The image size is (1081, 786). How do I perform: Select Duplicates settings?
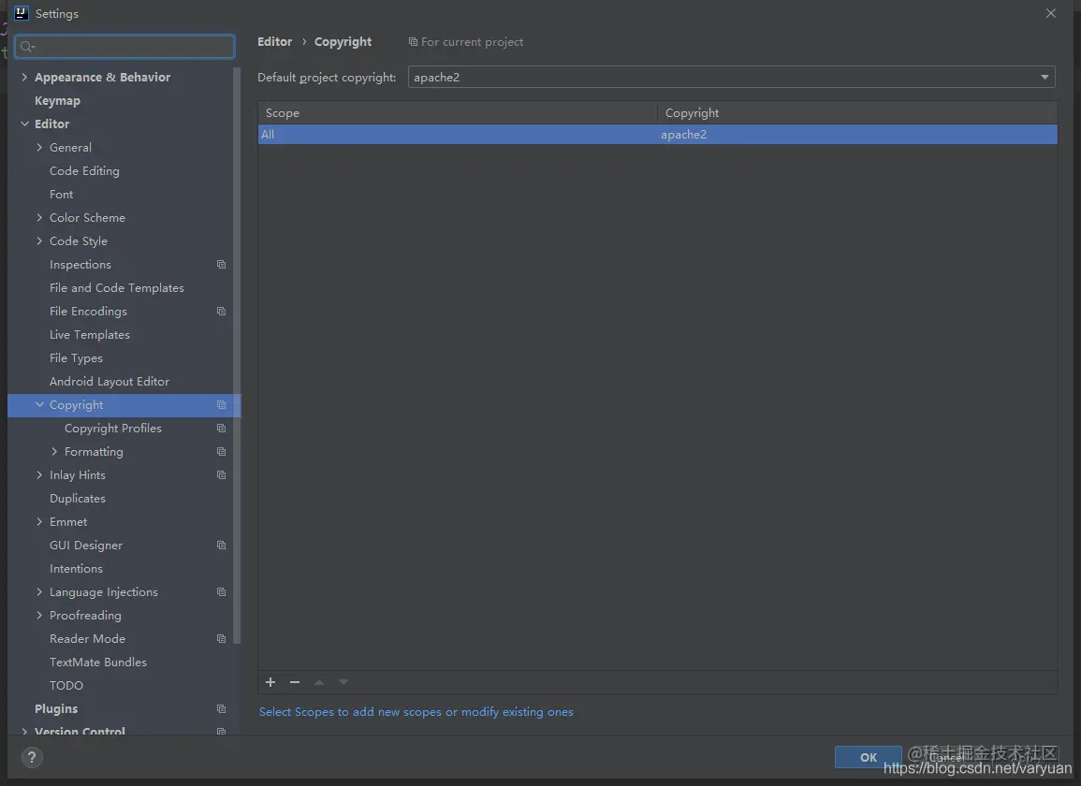click(77, 499)
